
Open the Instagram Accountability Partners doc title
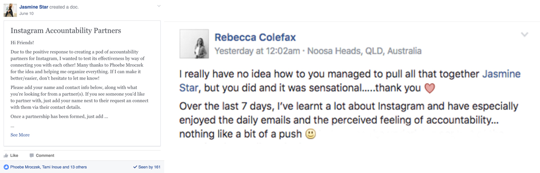point(66,31)
